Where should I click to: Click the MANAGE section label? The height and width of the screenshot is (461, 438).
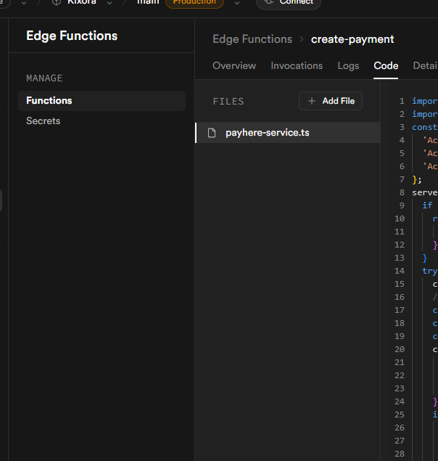coord(44,78)
